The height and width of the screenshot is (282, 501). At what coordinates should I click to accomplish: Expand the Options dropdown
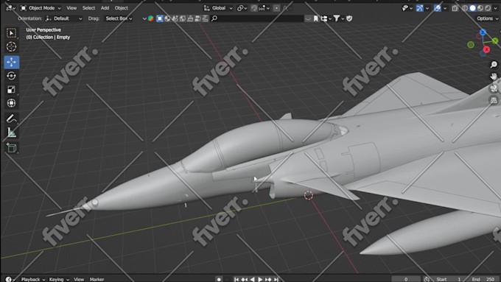click(x=487, y=18)
